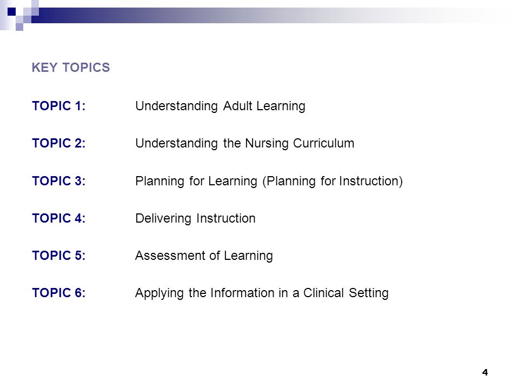The height and width of the screenshot is (389, 519).
Task: Click Understanding Adult Learning text
Action: pyautogui.click(x=221, y=106)
